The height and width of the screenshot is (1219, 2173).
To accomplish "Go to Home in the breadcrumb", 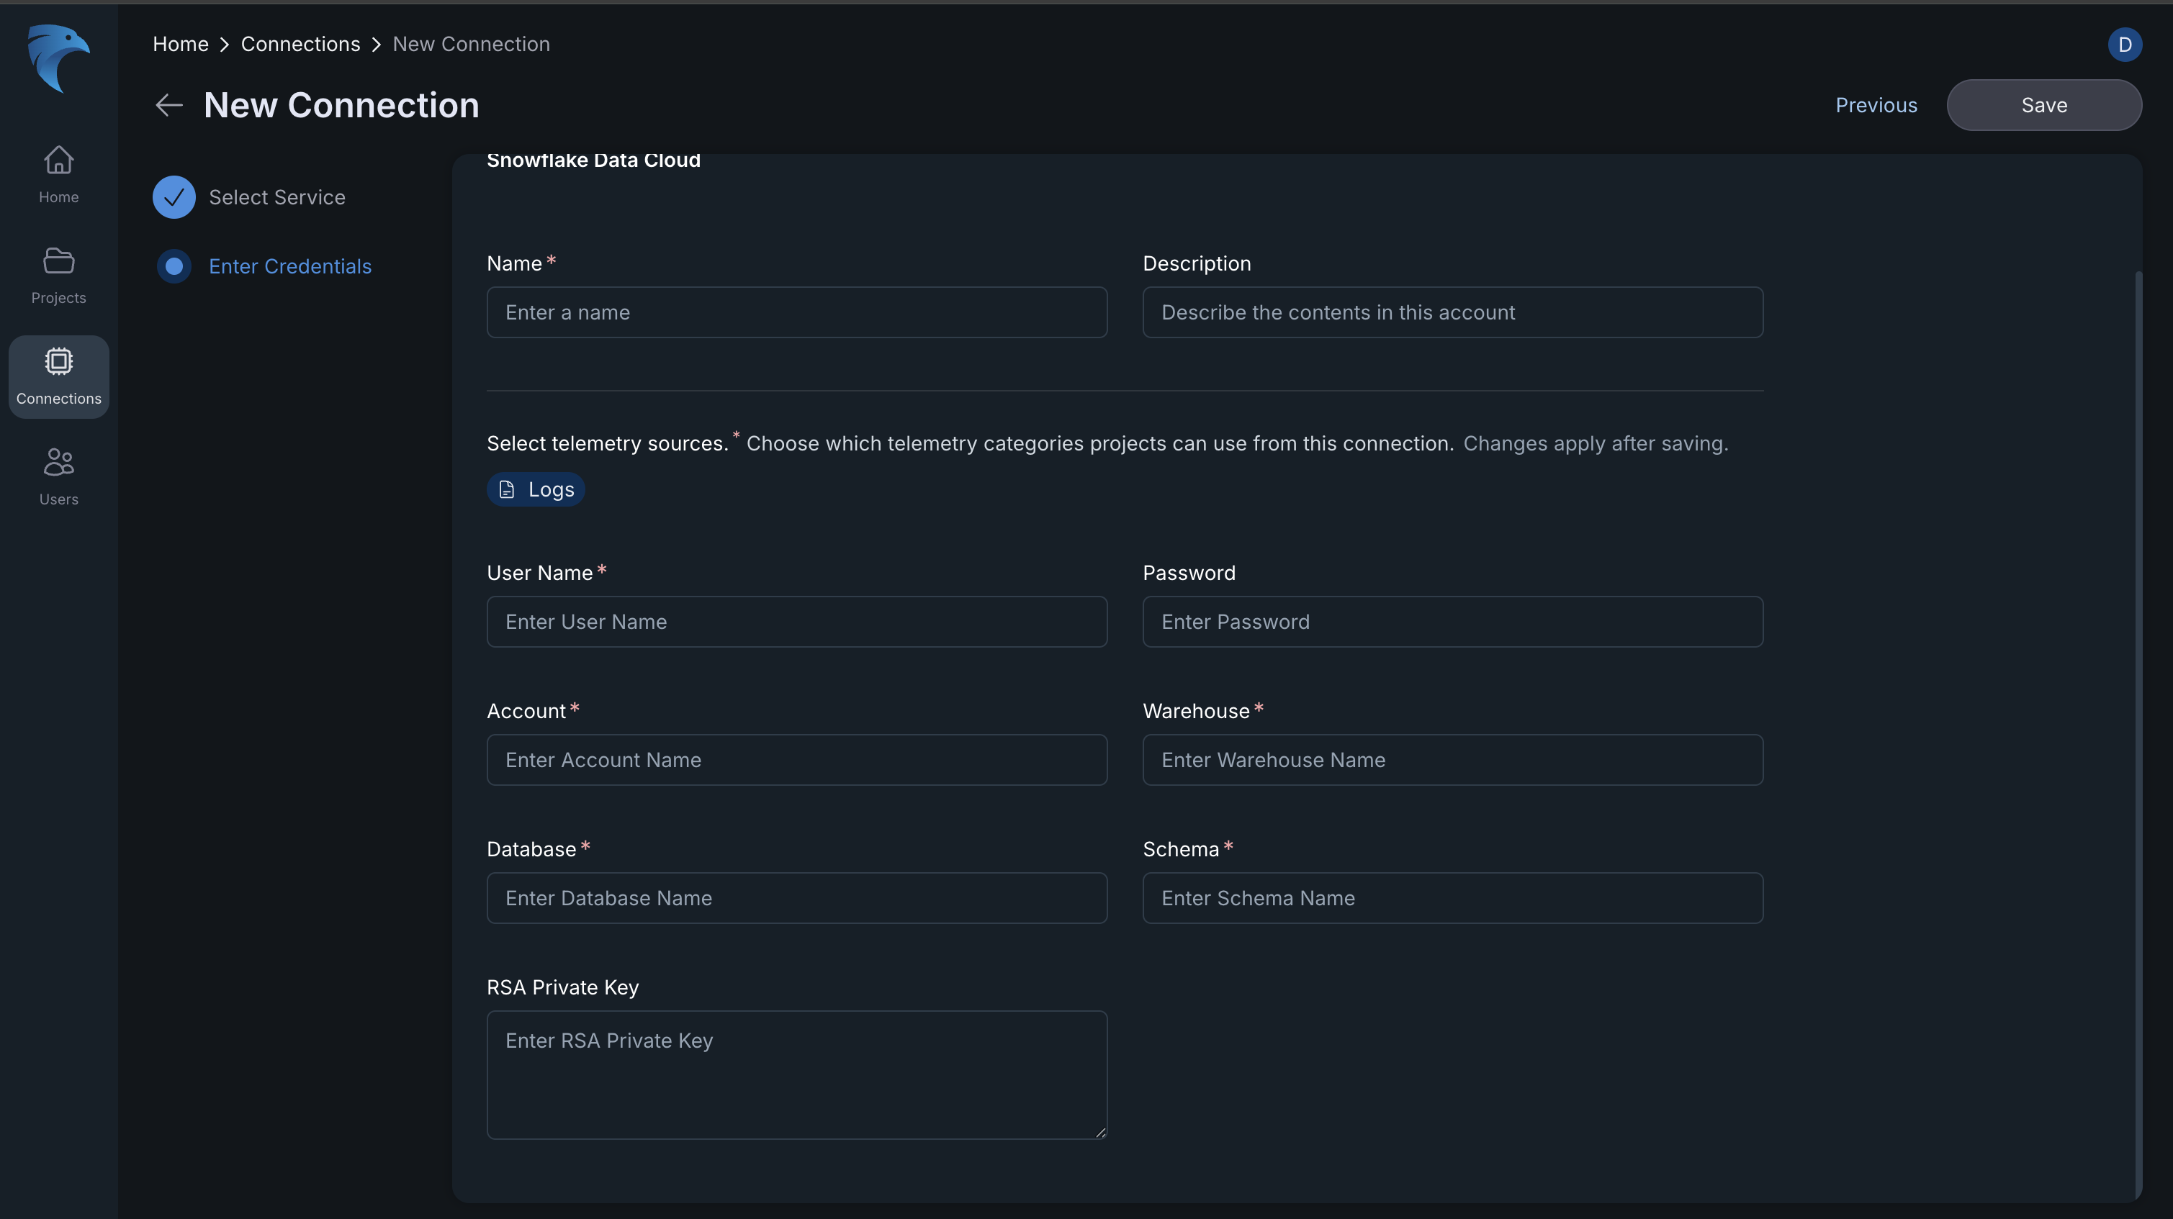I will 180,45.
